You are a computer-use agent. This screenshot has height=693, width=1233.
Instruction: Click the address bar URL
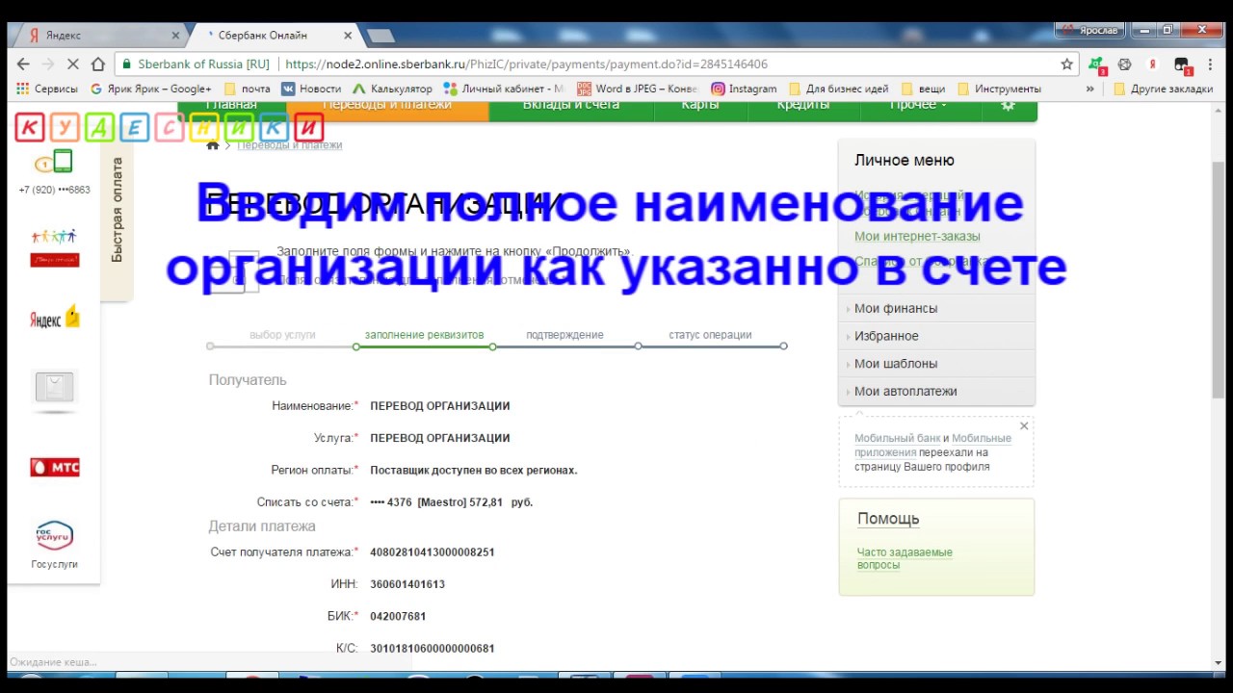(526, 64)
